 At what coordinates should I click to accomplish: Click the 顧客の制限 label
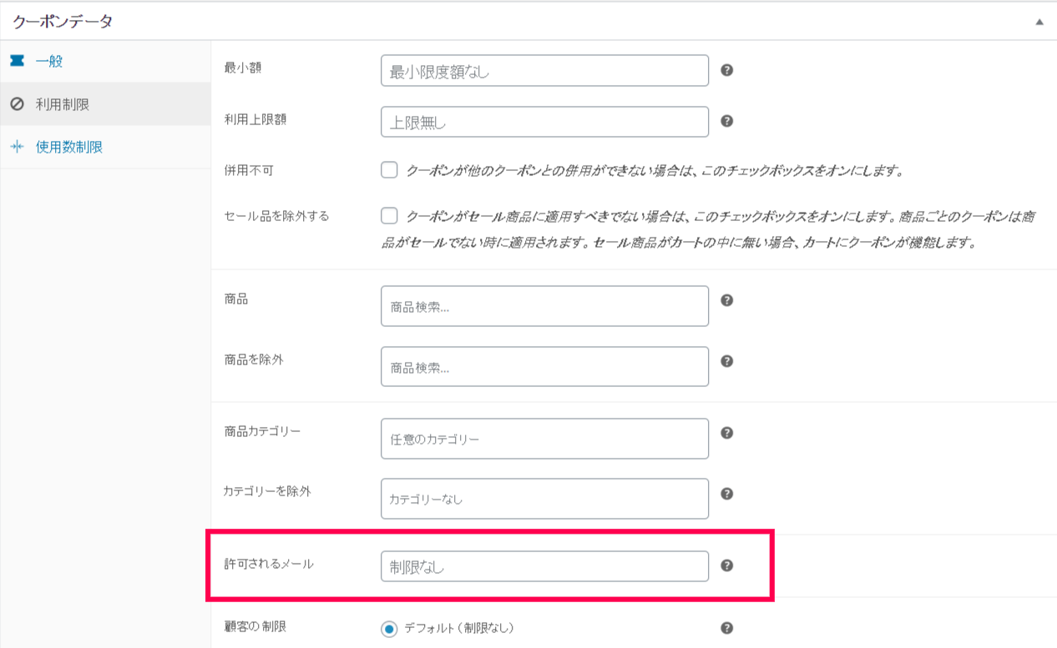tap(255, 626)
